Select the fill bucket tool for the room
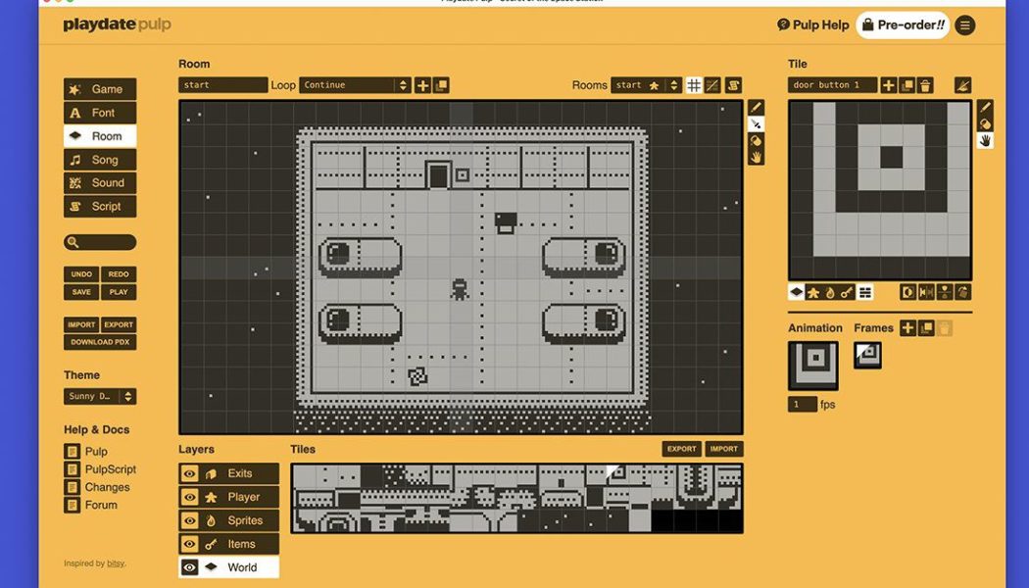The height and width of the screenshot is (588, 1029). coord(755,138)
